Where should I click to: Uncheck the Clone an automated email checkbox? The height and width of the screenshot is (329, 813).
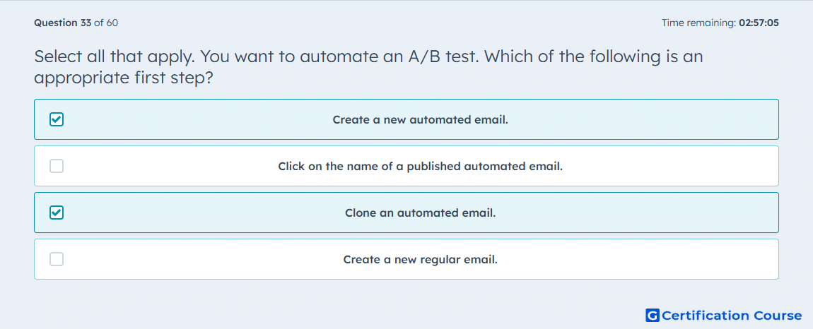[57, 213]
